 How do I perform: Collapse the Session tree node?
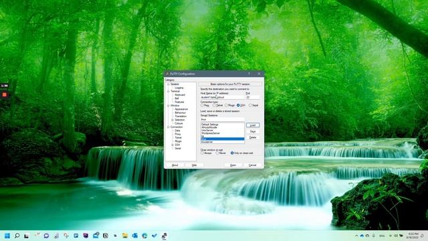click(x=169, y=84)
